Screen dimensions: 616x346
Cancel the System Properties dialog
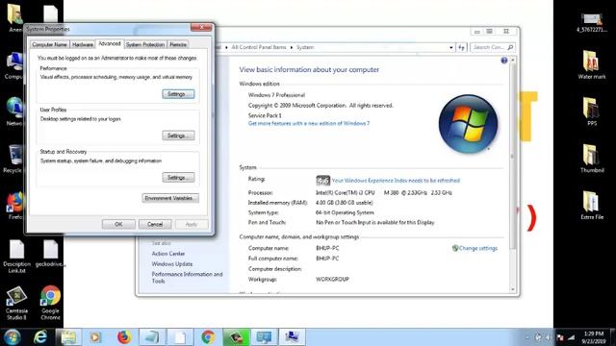[x=155, y=224]
